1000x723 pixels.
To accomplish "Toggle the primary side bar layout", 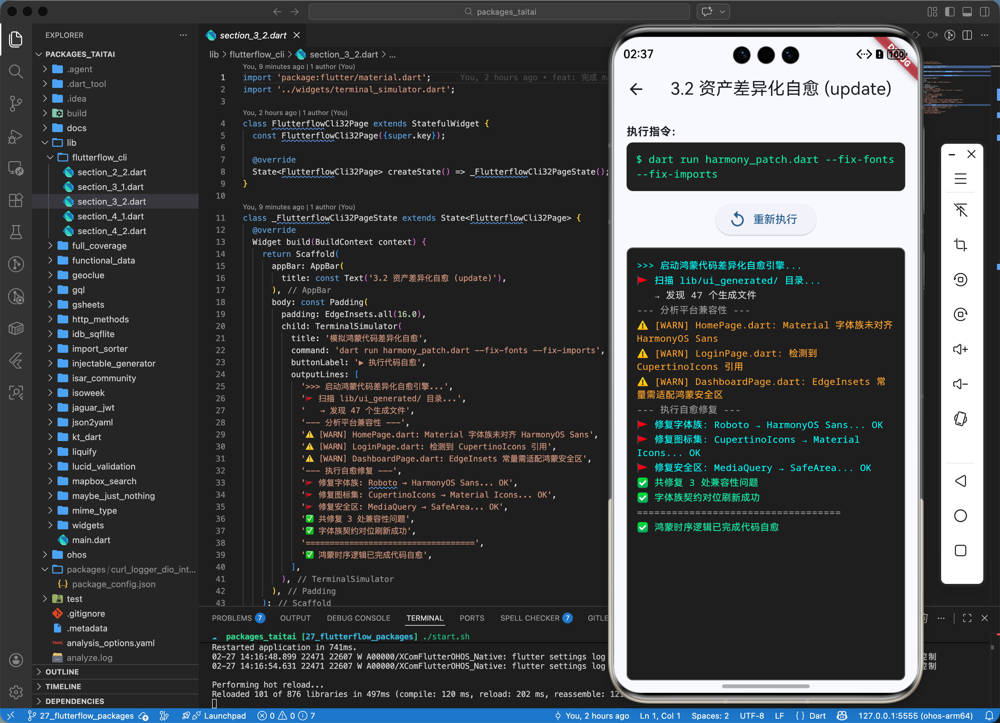I will 950,12.
